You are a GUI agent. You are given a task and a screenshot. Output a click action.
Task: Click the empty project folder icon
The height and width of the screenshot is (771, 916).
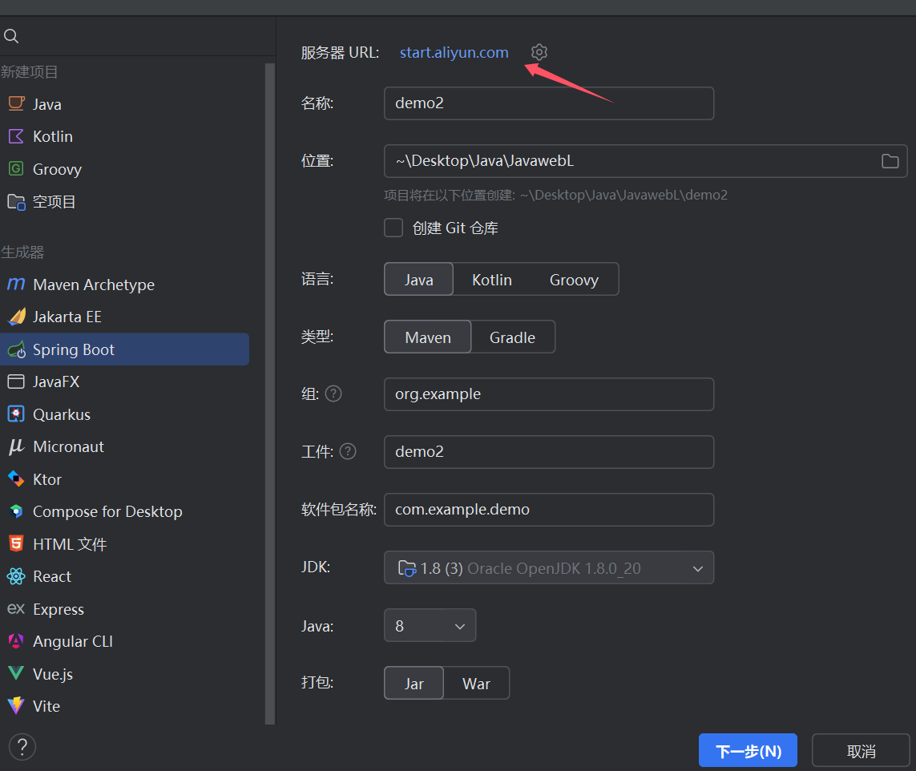(16, 202)
